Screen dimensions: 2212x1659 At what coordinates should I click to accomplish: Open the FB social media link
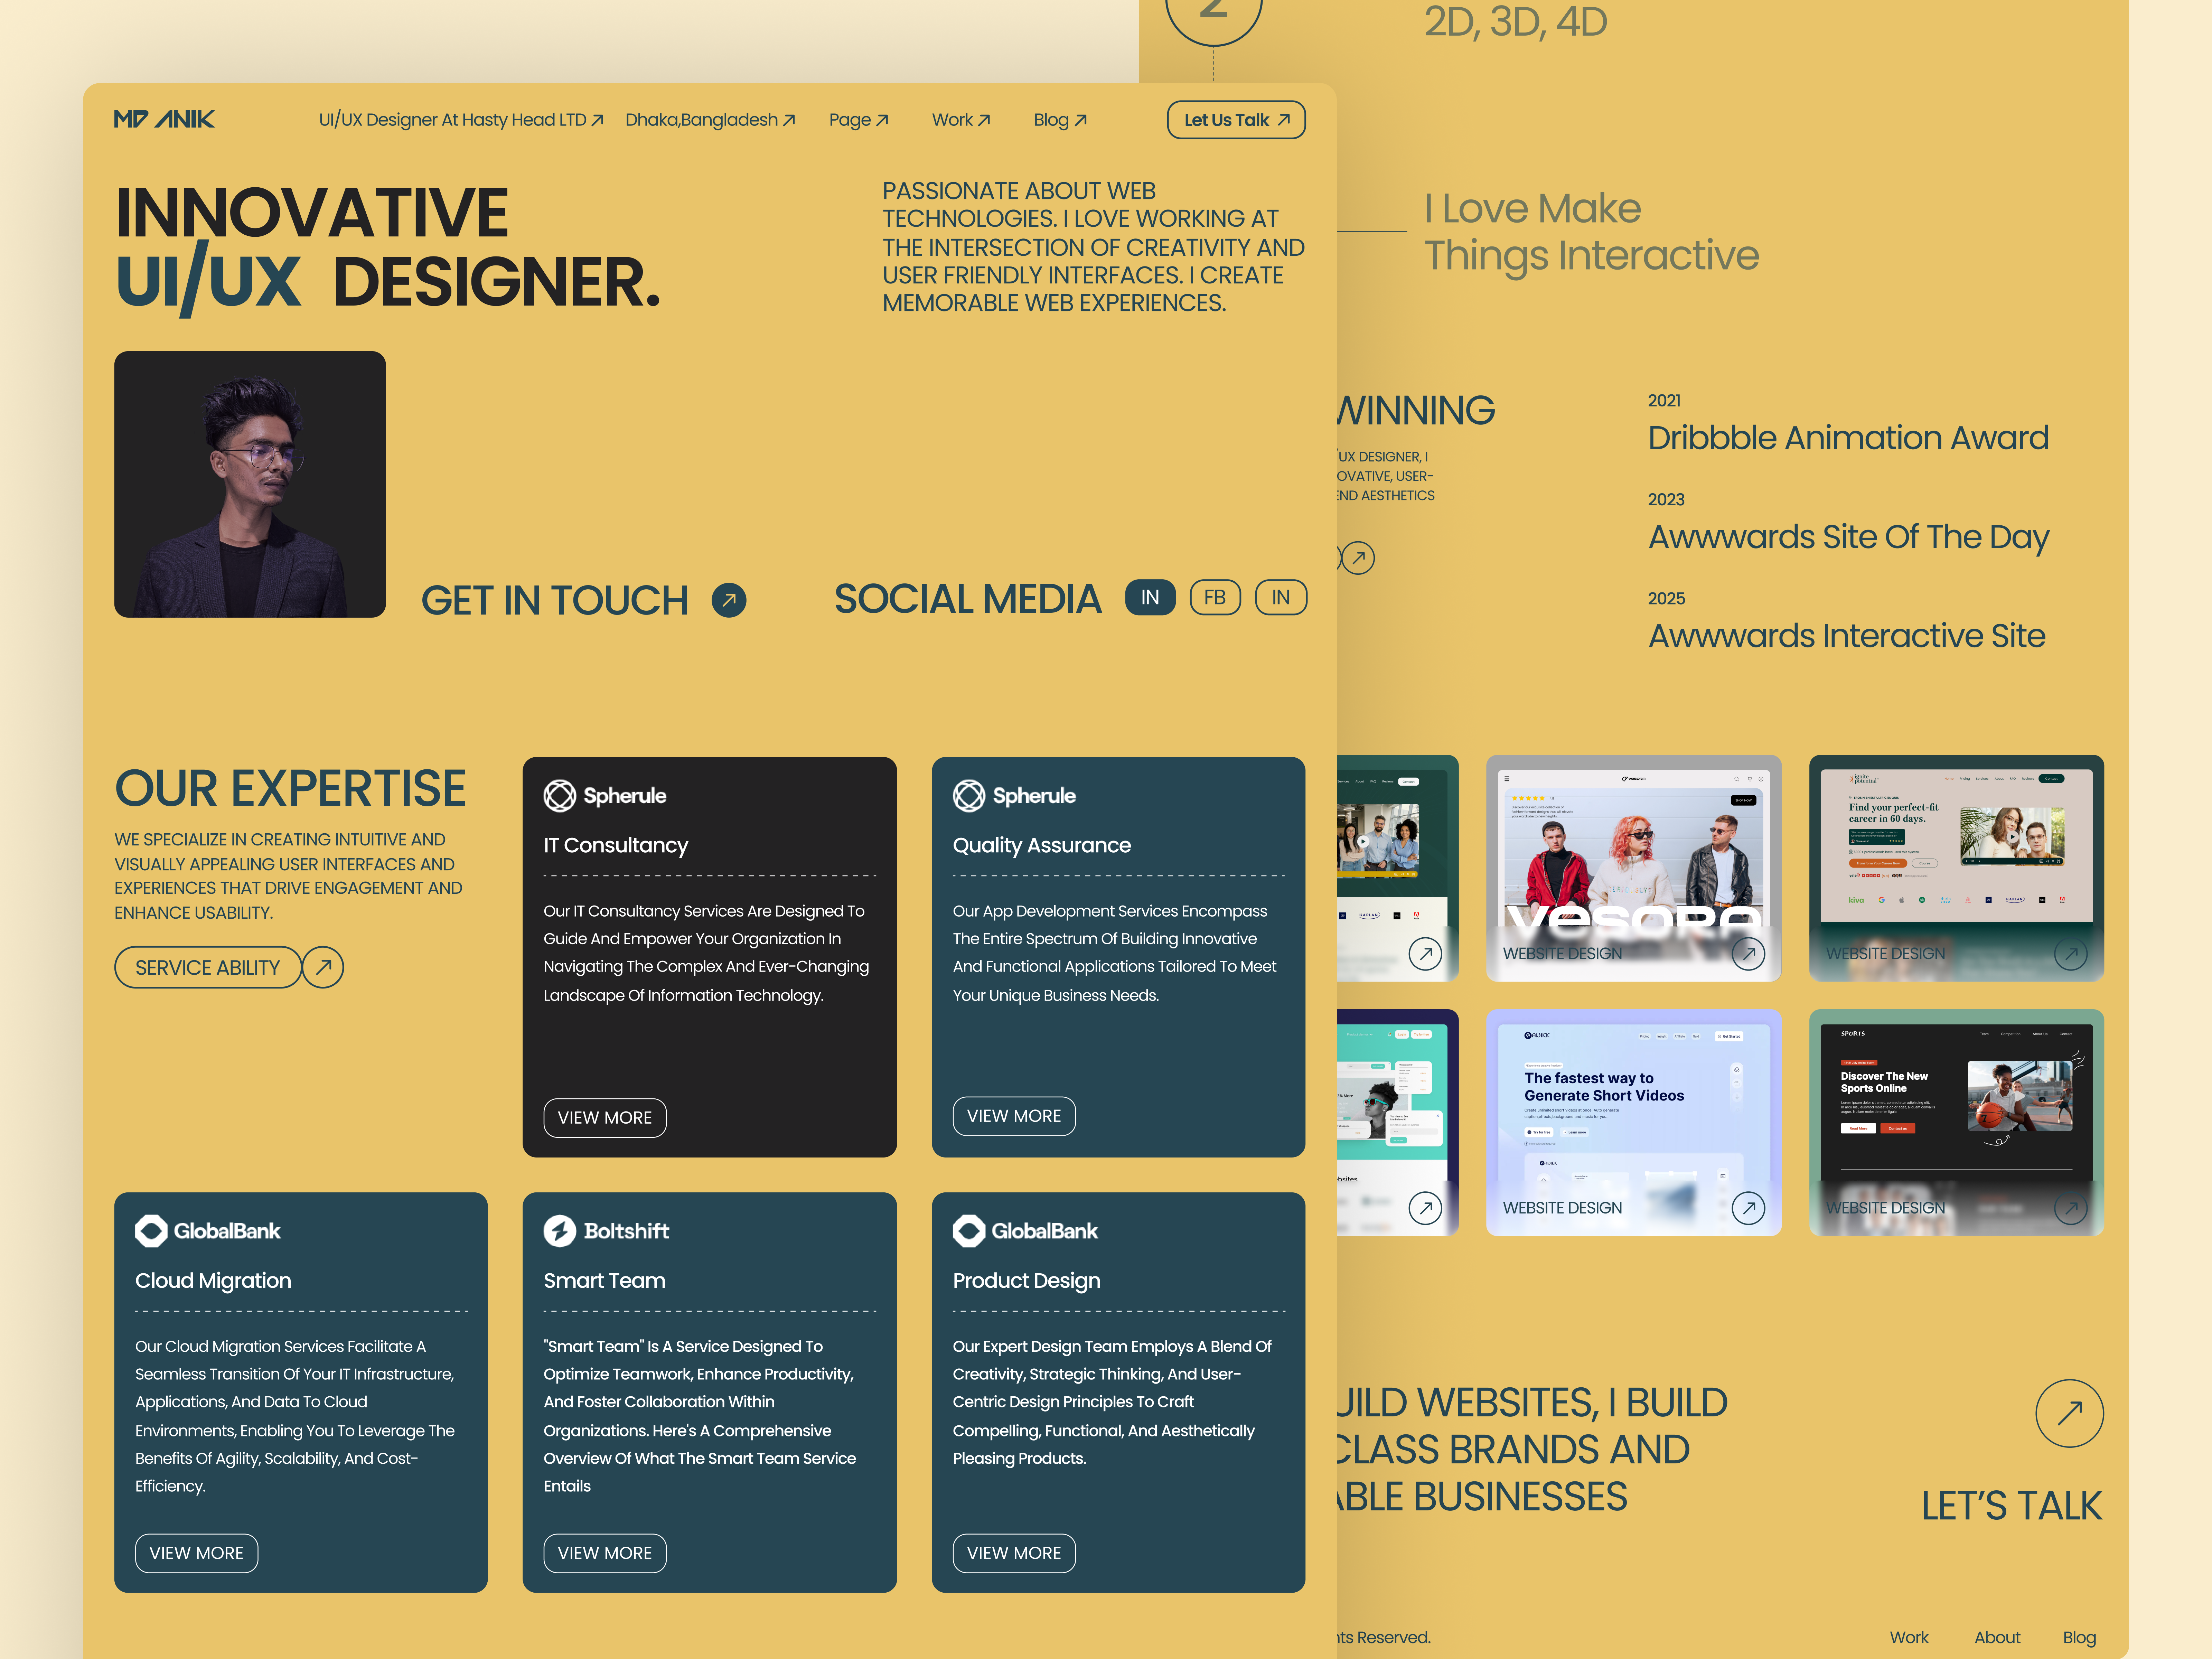click(x=1215, y=597)
